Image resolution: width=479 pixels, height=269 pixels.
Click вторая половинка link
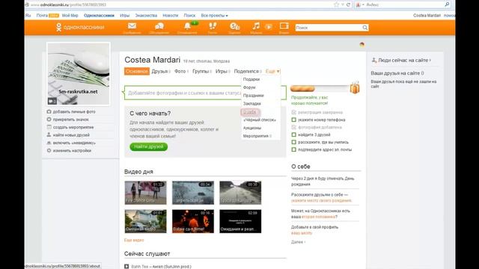318,217
